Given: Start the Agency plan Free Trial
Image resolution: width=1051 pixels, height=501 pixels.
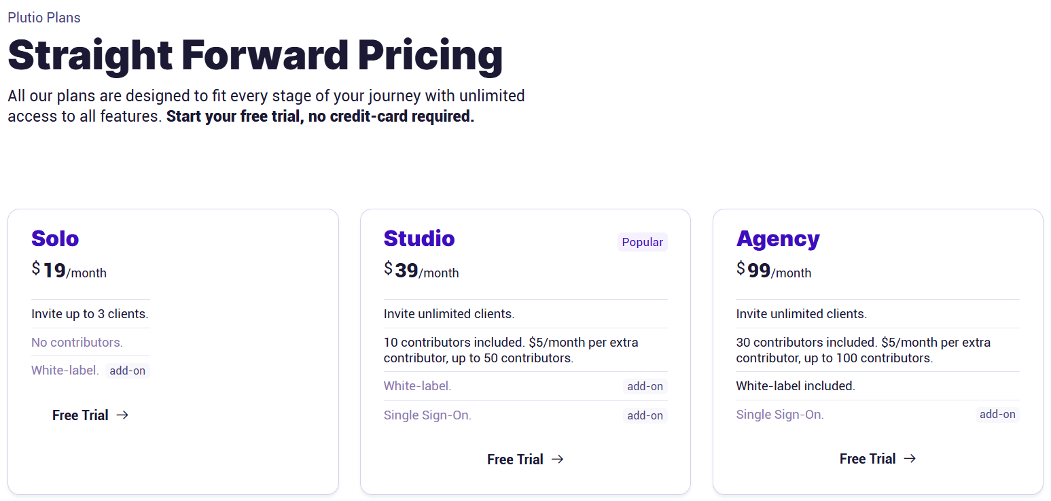Looking at the screenshot, I should pos(868,459).
